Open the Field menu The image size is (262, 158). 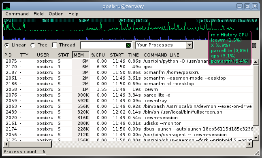(38, 14)
